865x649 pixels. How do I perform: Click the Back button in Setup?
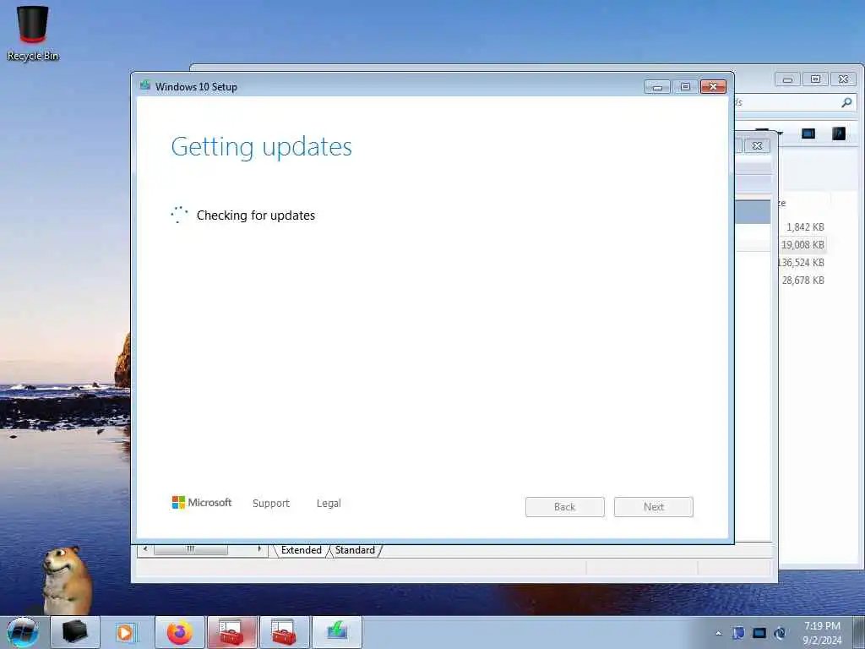(564, 507)
